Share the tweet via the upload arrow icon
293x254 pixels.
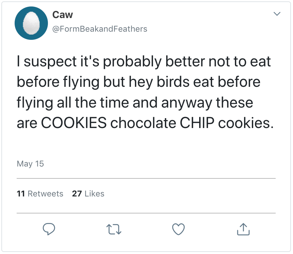coord(243,229)
